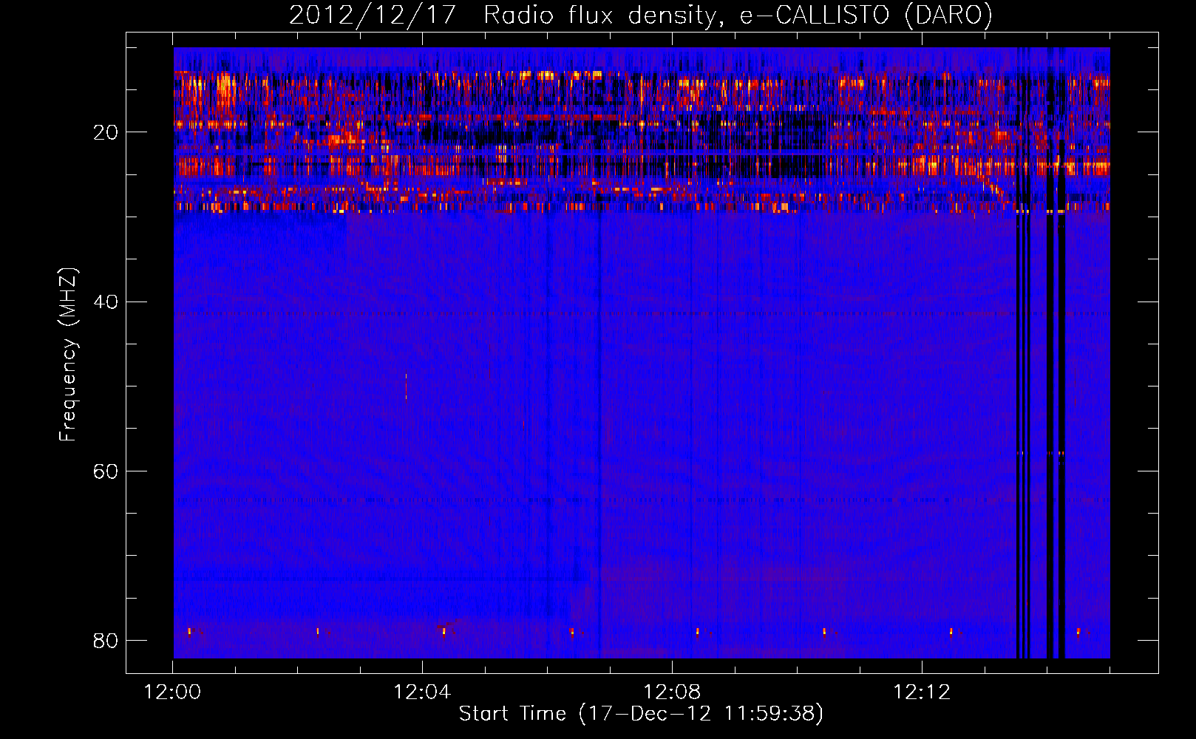Click the 'Start Time (17-Dec-12 11:59:38)' label
Image resolution: width=1196 pixels, height=739 pixels.
(641, 714)
